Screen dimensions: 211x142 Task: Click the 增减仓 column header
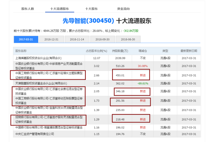click(143, 51)
